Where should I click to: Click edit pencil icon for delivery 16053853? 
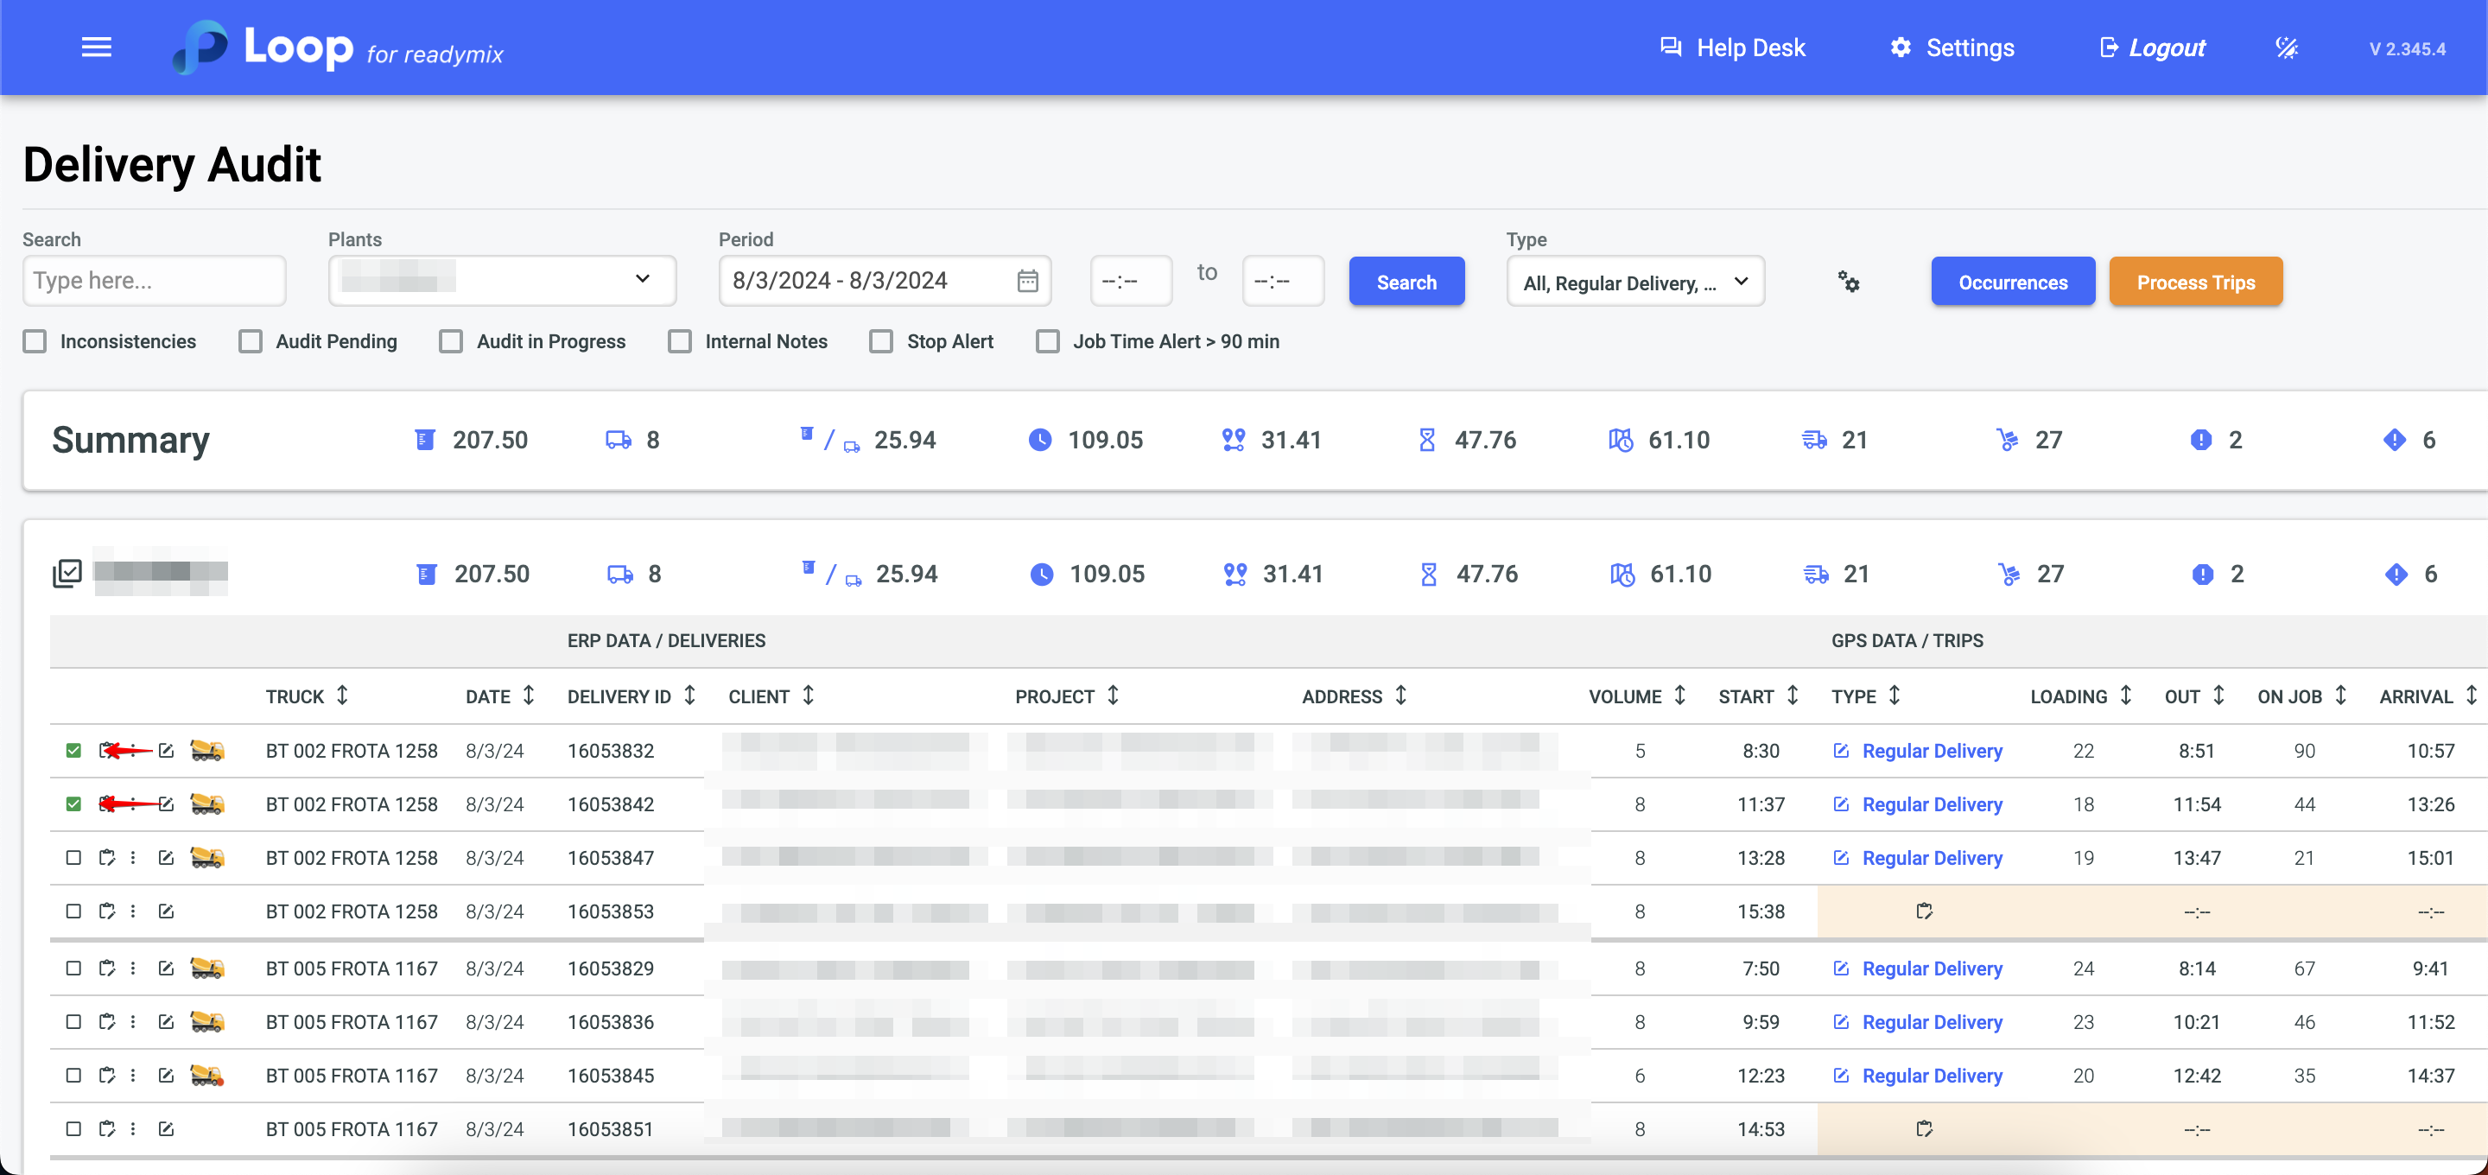coord(166,911)
